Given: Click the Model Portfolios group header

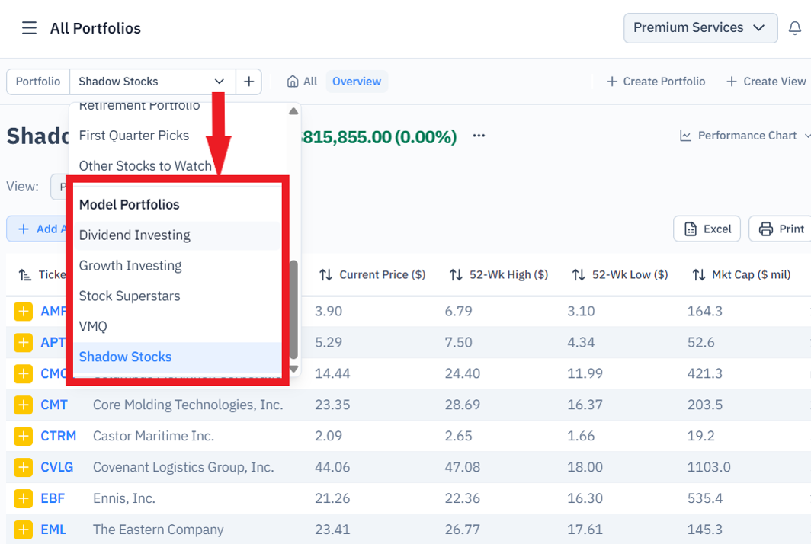Looking at the screenshot, I should click(x=130, y=205).
